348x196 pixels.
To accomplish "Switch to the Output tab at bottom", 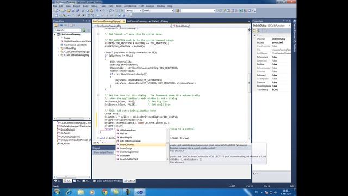I will click(x=129, y=181).
